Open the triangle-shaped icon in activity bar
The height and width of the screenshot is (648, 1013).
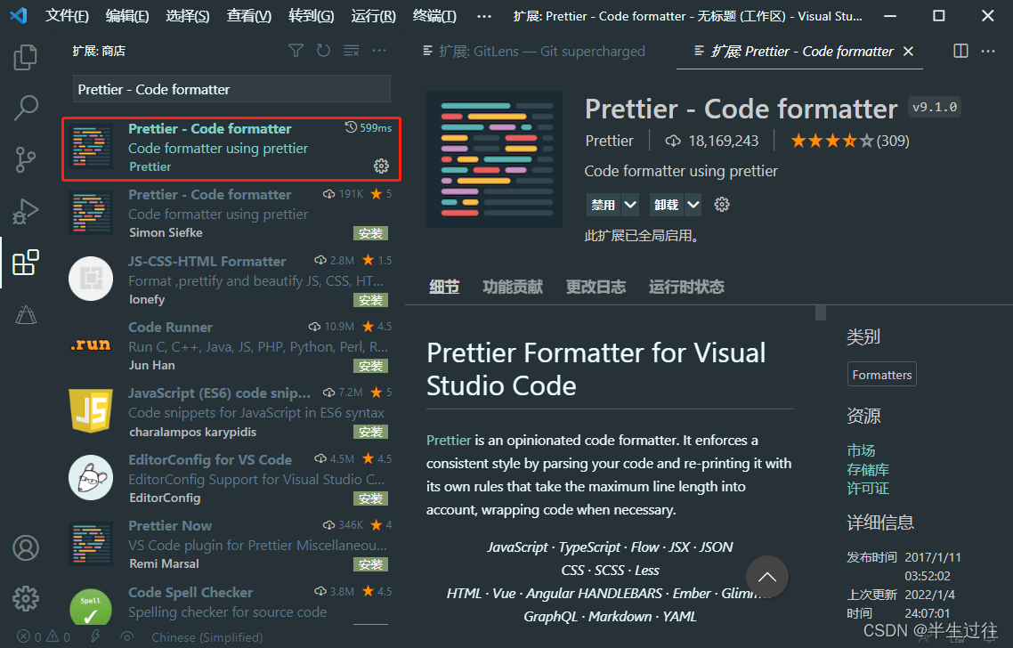[x=25, y=314]
